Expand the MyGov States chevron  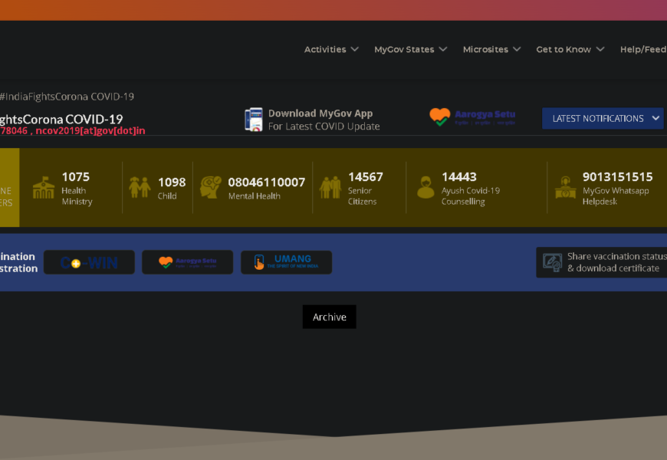(443, 49)
